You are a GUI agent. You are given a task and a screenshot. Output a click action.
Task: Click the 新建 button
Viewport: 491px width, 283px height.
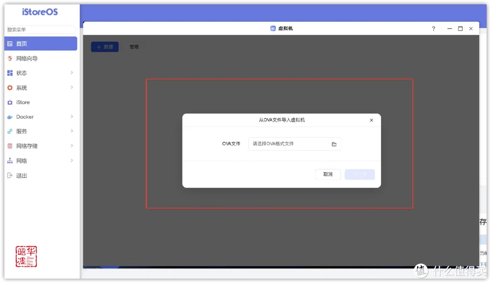point(105,46)
